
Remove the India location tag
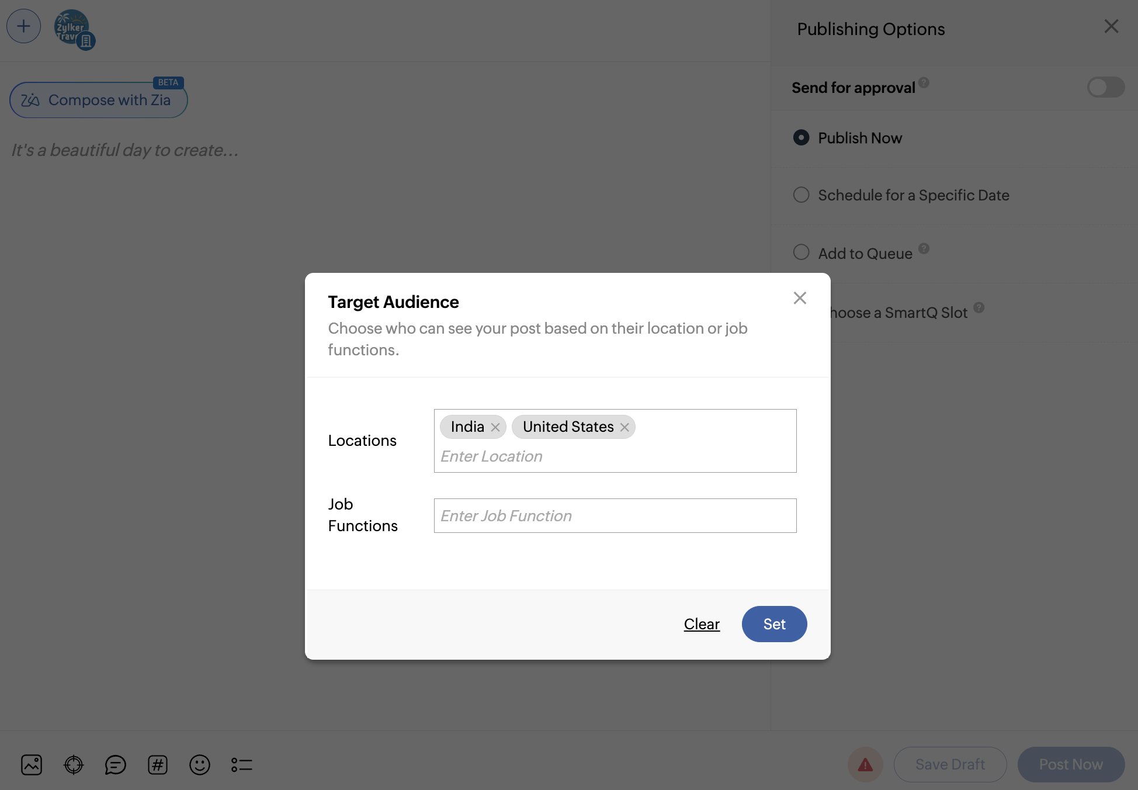(495, 427)
